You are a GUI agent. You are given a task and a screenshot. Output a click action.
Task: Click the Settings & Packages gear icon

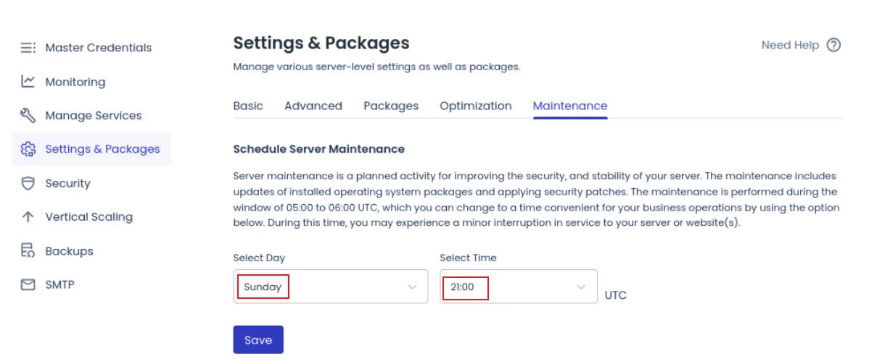(x=28, y=149)
